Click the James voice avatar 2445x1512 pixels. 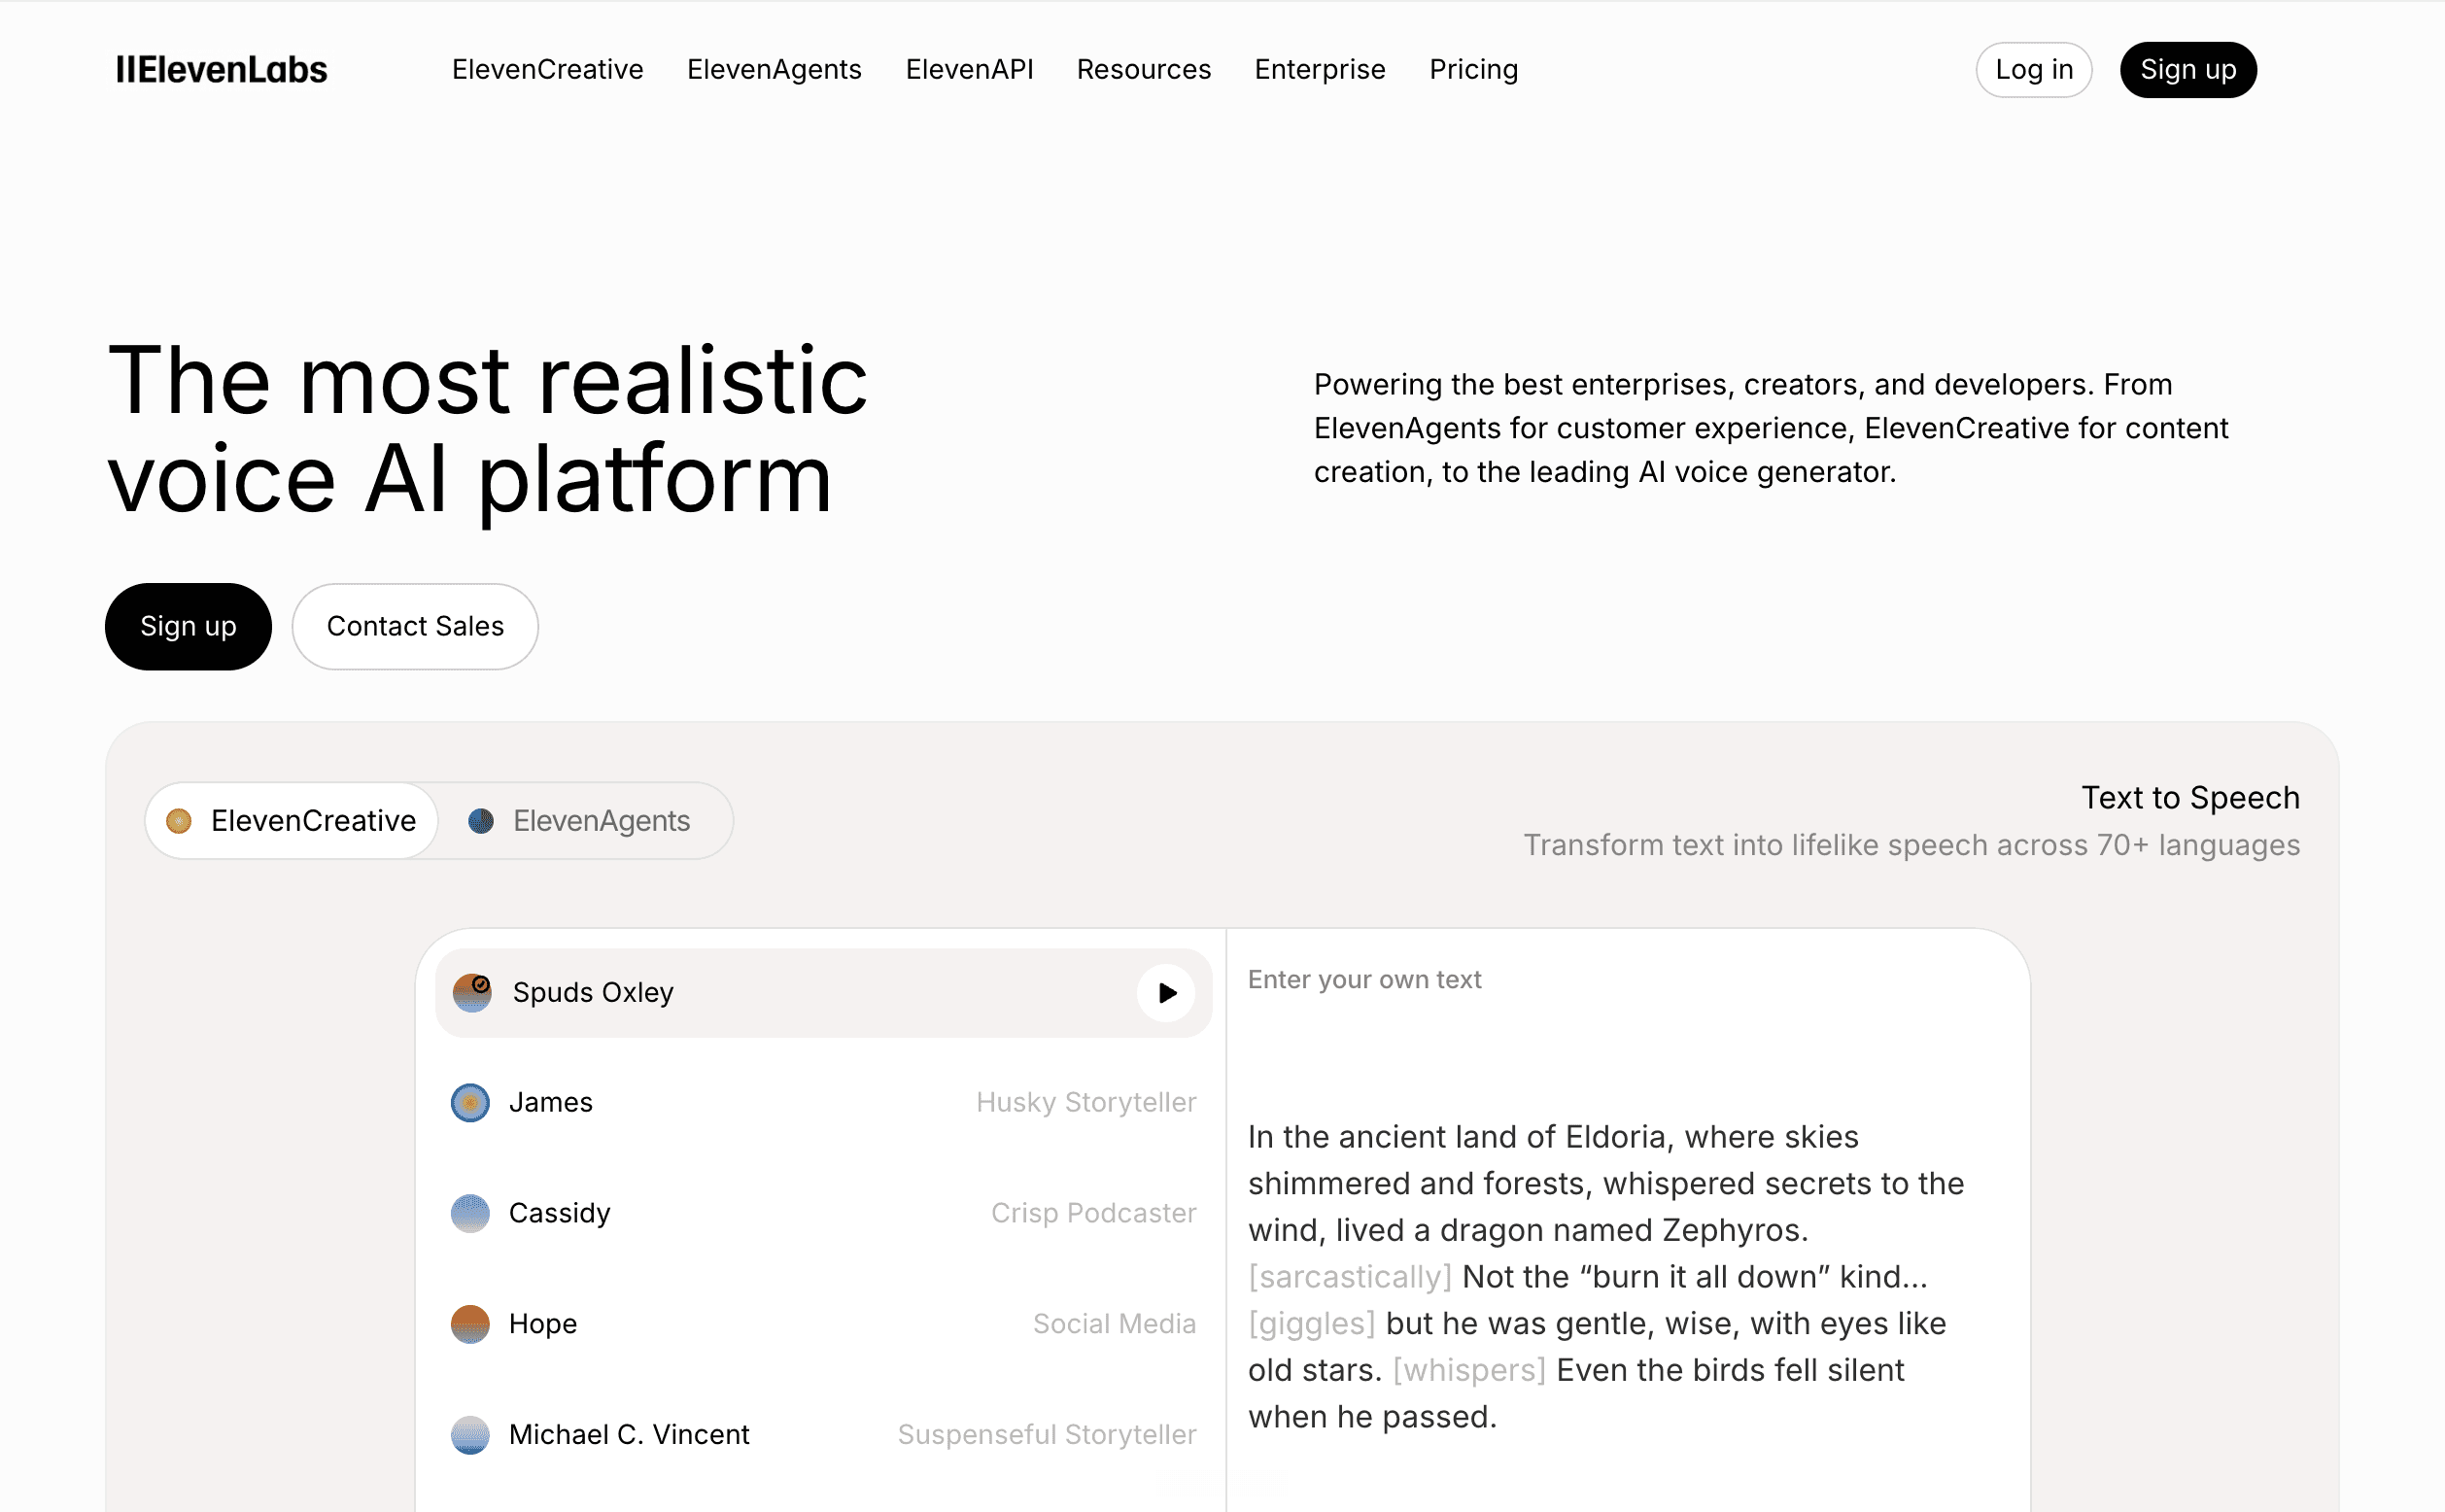(470, 1102)
